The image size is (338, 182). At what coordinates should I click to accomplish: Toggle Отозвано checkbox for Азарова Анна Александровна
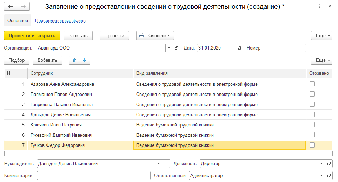(x=312, y=84)
